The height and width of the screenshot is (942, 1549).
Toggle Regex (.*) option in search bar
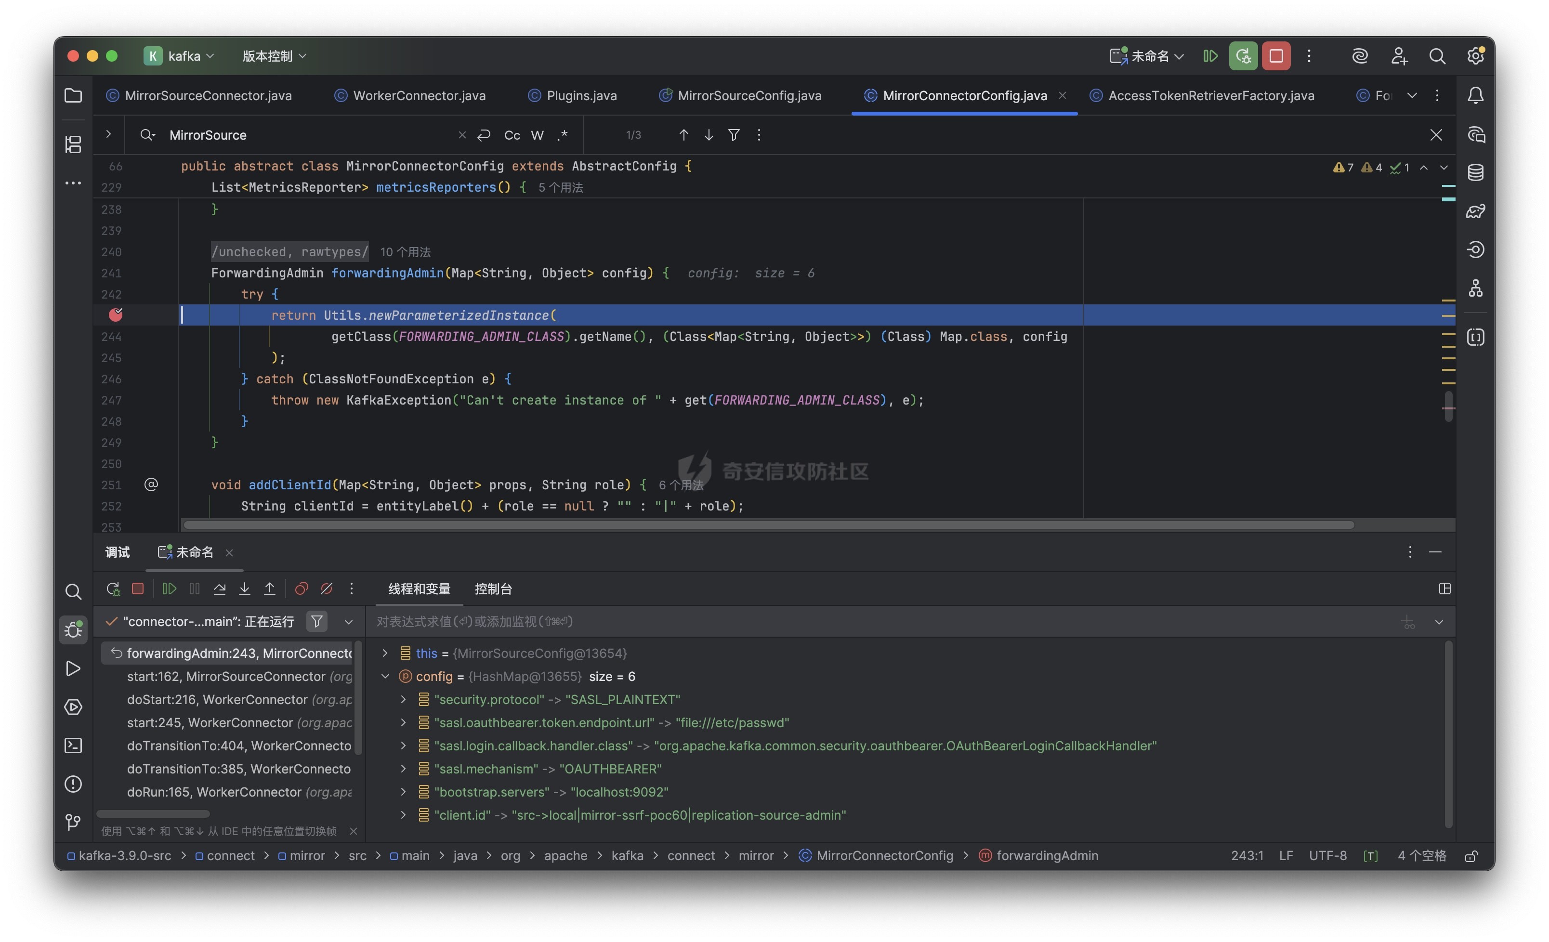[x=562, y=135]
